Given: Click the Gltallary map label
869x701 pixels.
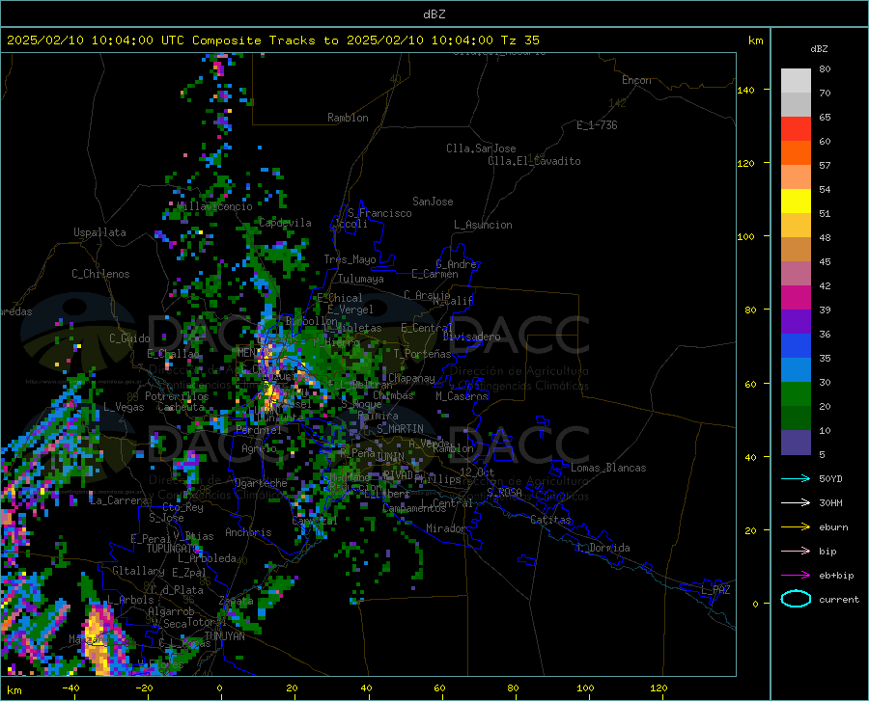Looking at the screenshot, I should tap(138, 571).
